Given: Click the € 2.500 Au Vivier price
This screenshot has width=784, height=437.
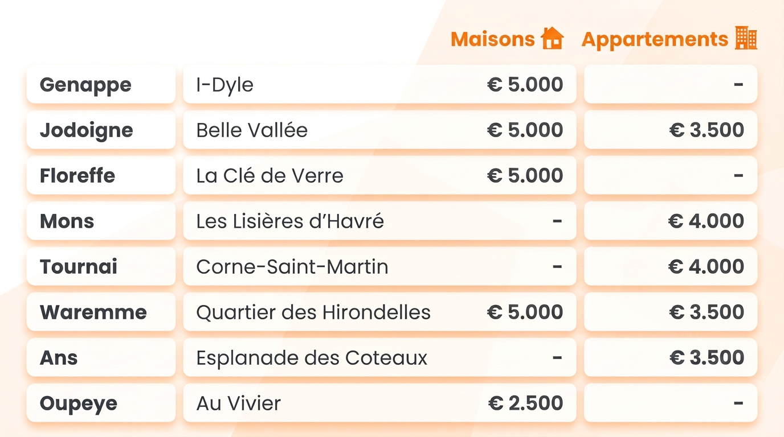Looking at the screenshot, I should [x=526, y=403].
